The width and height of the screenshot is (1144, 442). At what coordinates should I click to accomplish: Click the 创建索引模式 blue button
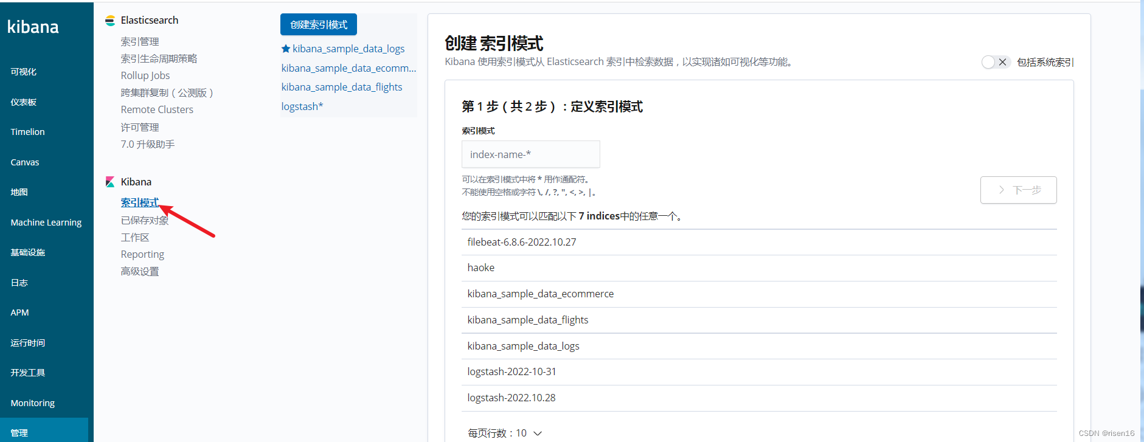tap(319, 25)
